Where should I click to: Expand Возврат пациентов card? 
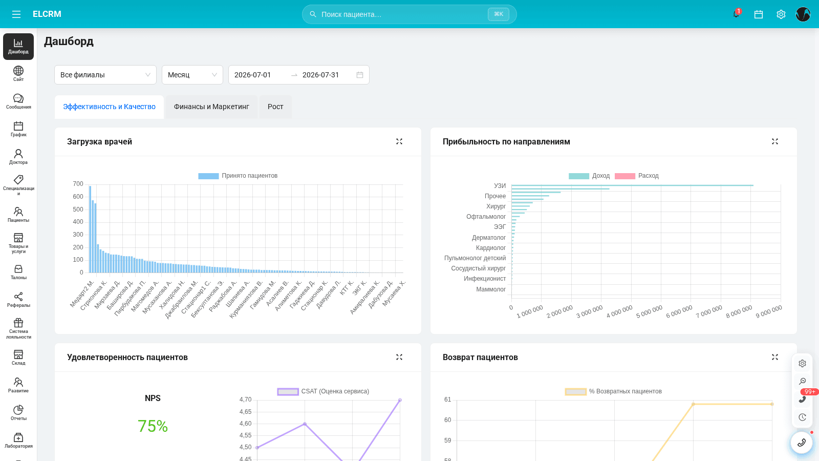pyautogui.click(x=775, y=357)
